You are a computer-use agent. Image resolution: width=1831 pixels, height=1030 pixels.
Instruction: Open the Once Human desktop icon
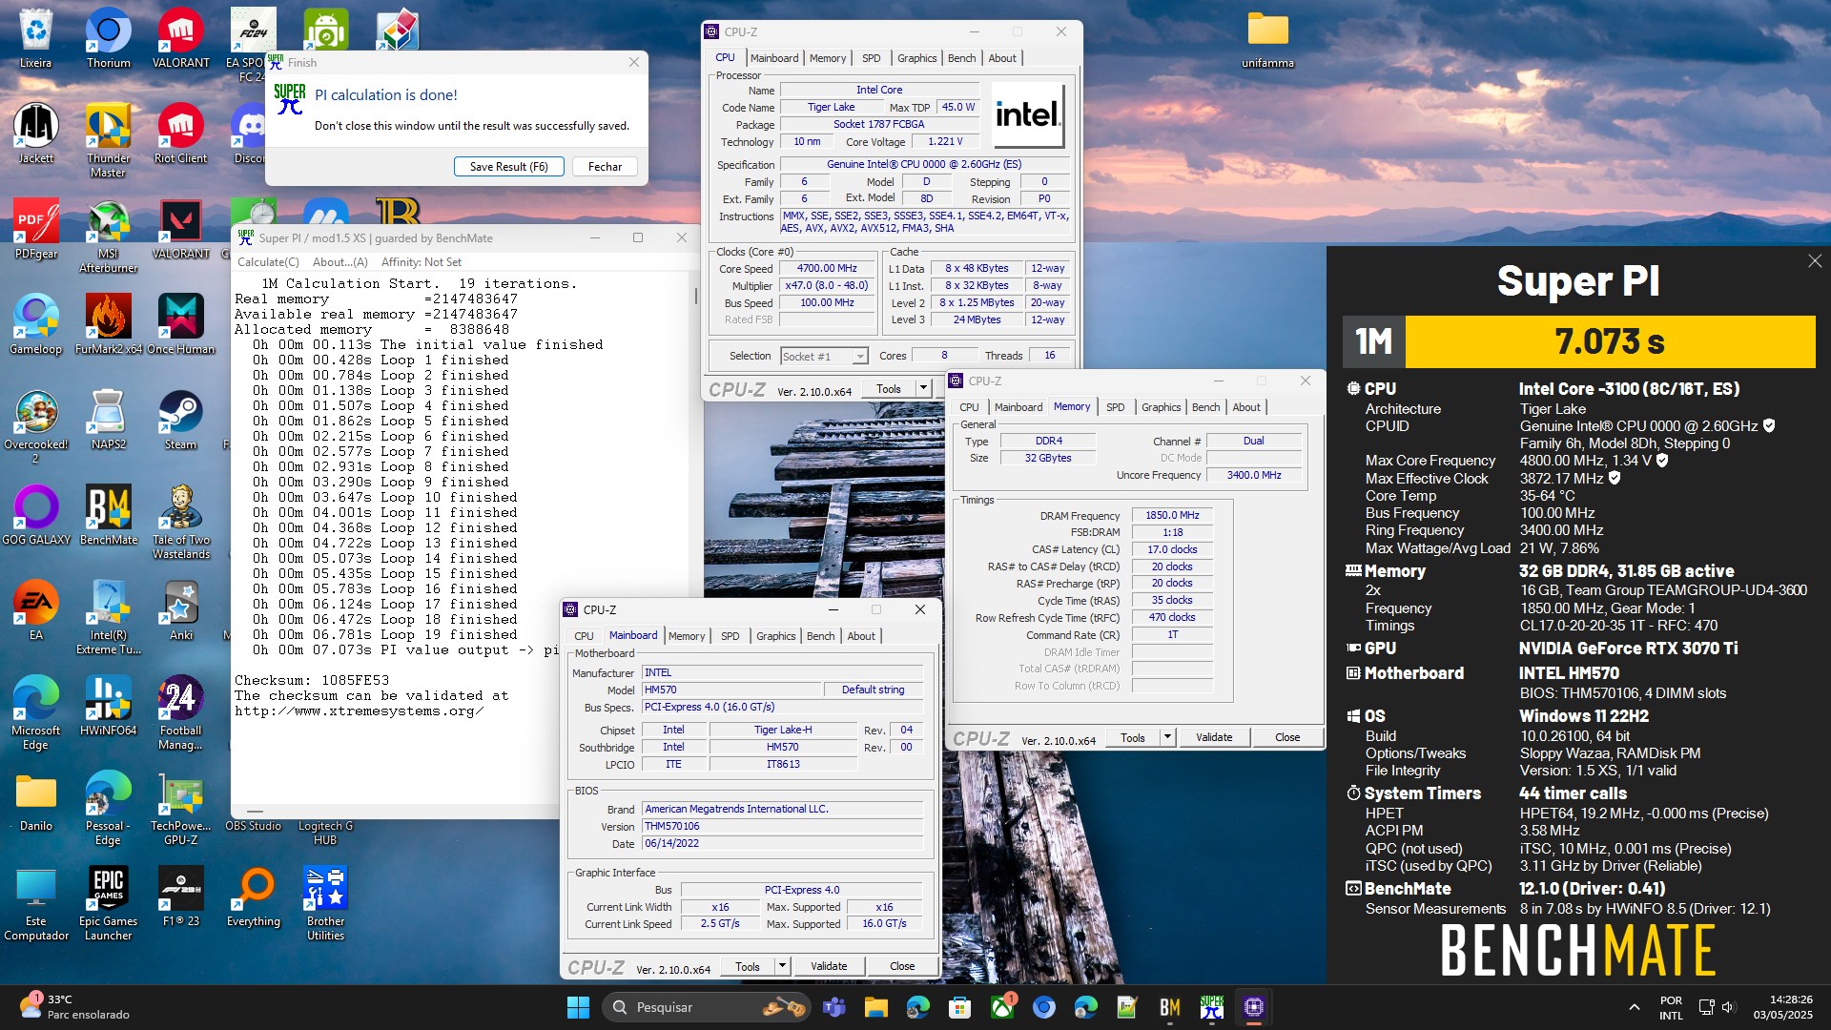pyautogui.click(x=180, y=324)
